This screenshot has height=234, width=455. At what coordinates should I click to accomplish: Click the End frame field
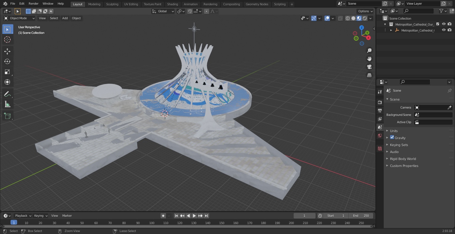click(361, 216)
